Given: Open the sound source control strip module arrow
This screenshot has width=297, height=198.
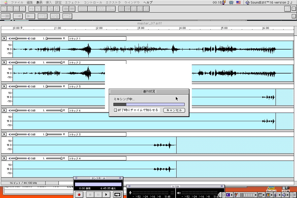Looking at the screenshot, I should tap(279, 195).
